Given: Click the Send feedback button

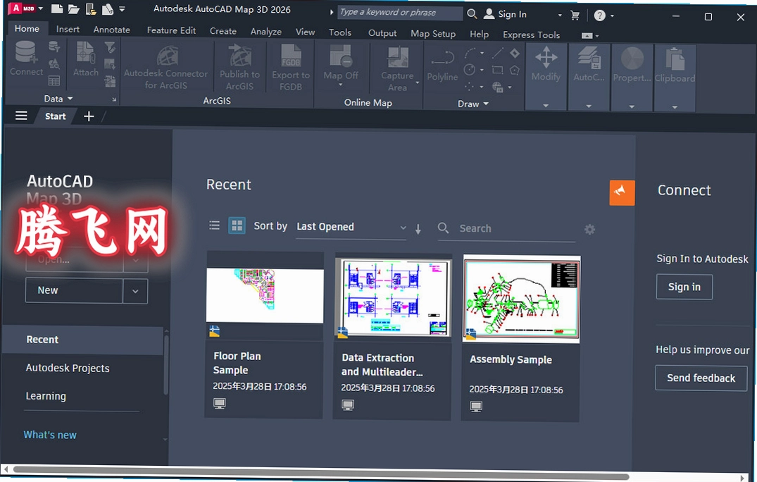Looking at the screenshot, I should coord(701,378).
